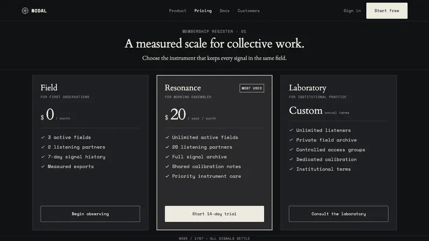This screenshot has width=429, height=241.
Task: Click the text 7-day signal history
Action: (x=76, y=156)
